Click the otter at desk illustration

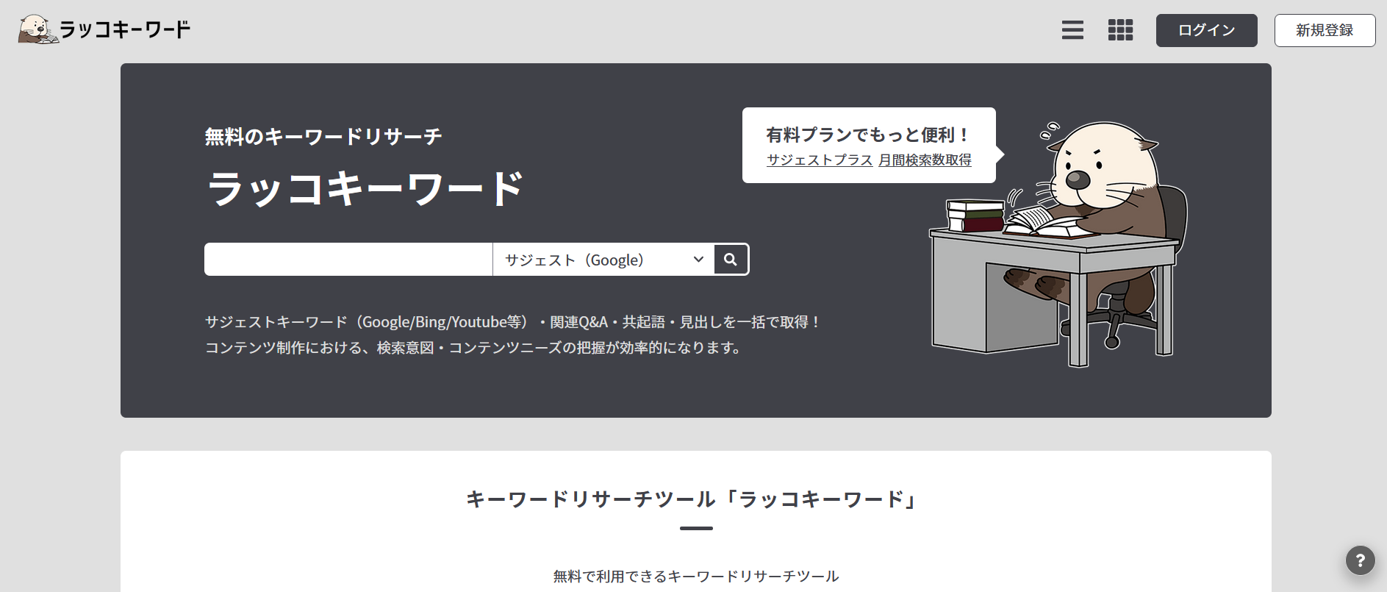coord(1058,244)
